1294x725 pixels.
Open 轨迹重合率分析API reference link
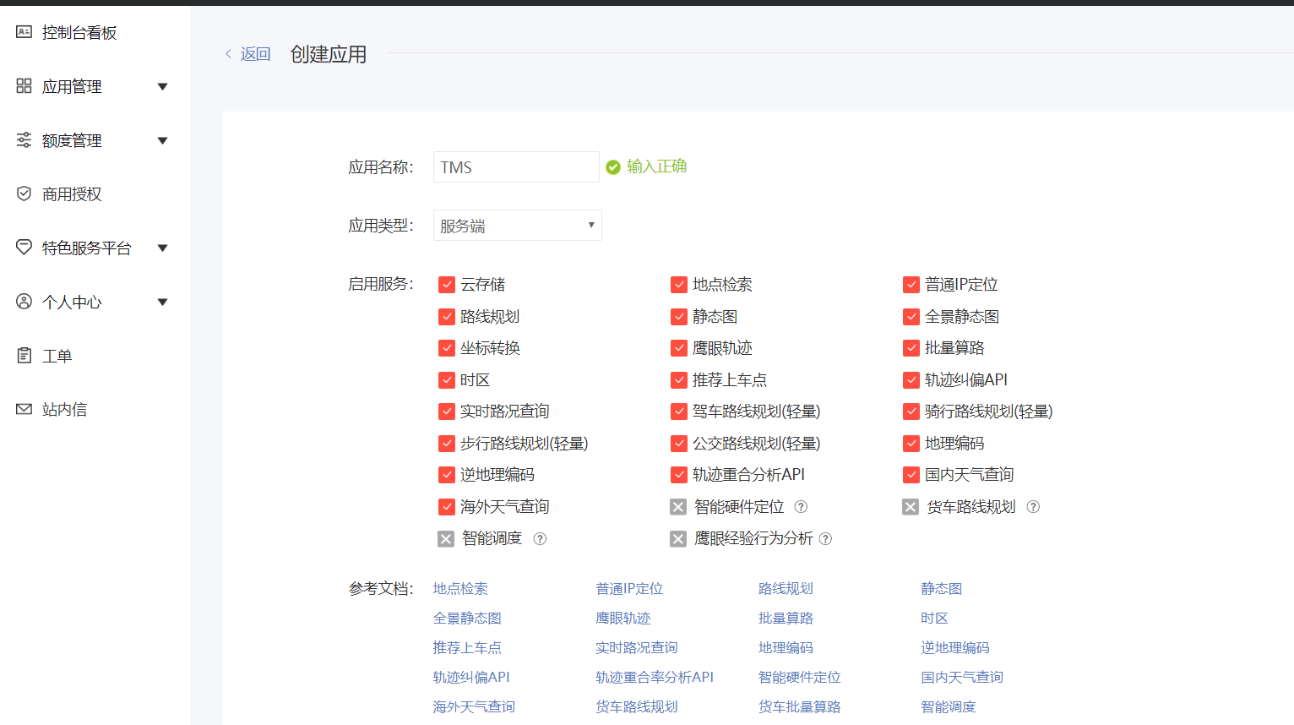[655, 677]
